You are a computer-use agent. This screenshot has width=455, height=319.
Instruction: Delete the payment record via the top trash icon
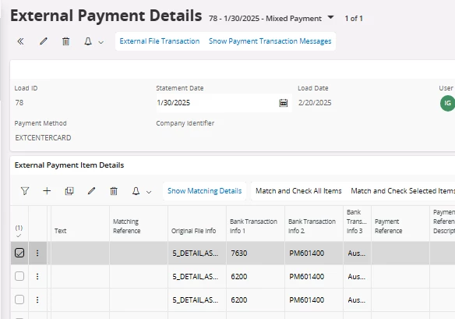66,41
